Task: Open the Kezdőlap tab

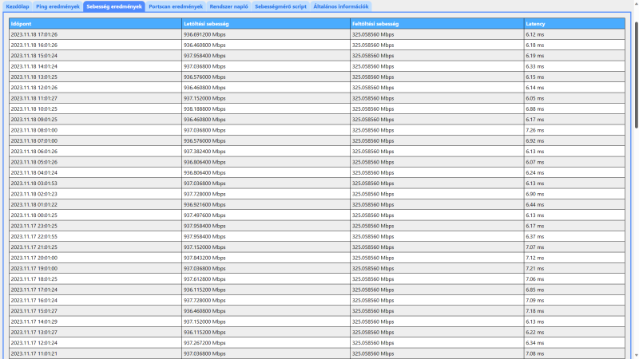Action: pos(18,6)
